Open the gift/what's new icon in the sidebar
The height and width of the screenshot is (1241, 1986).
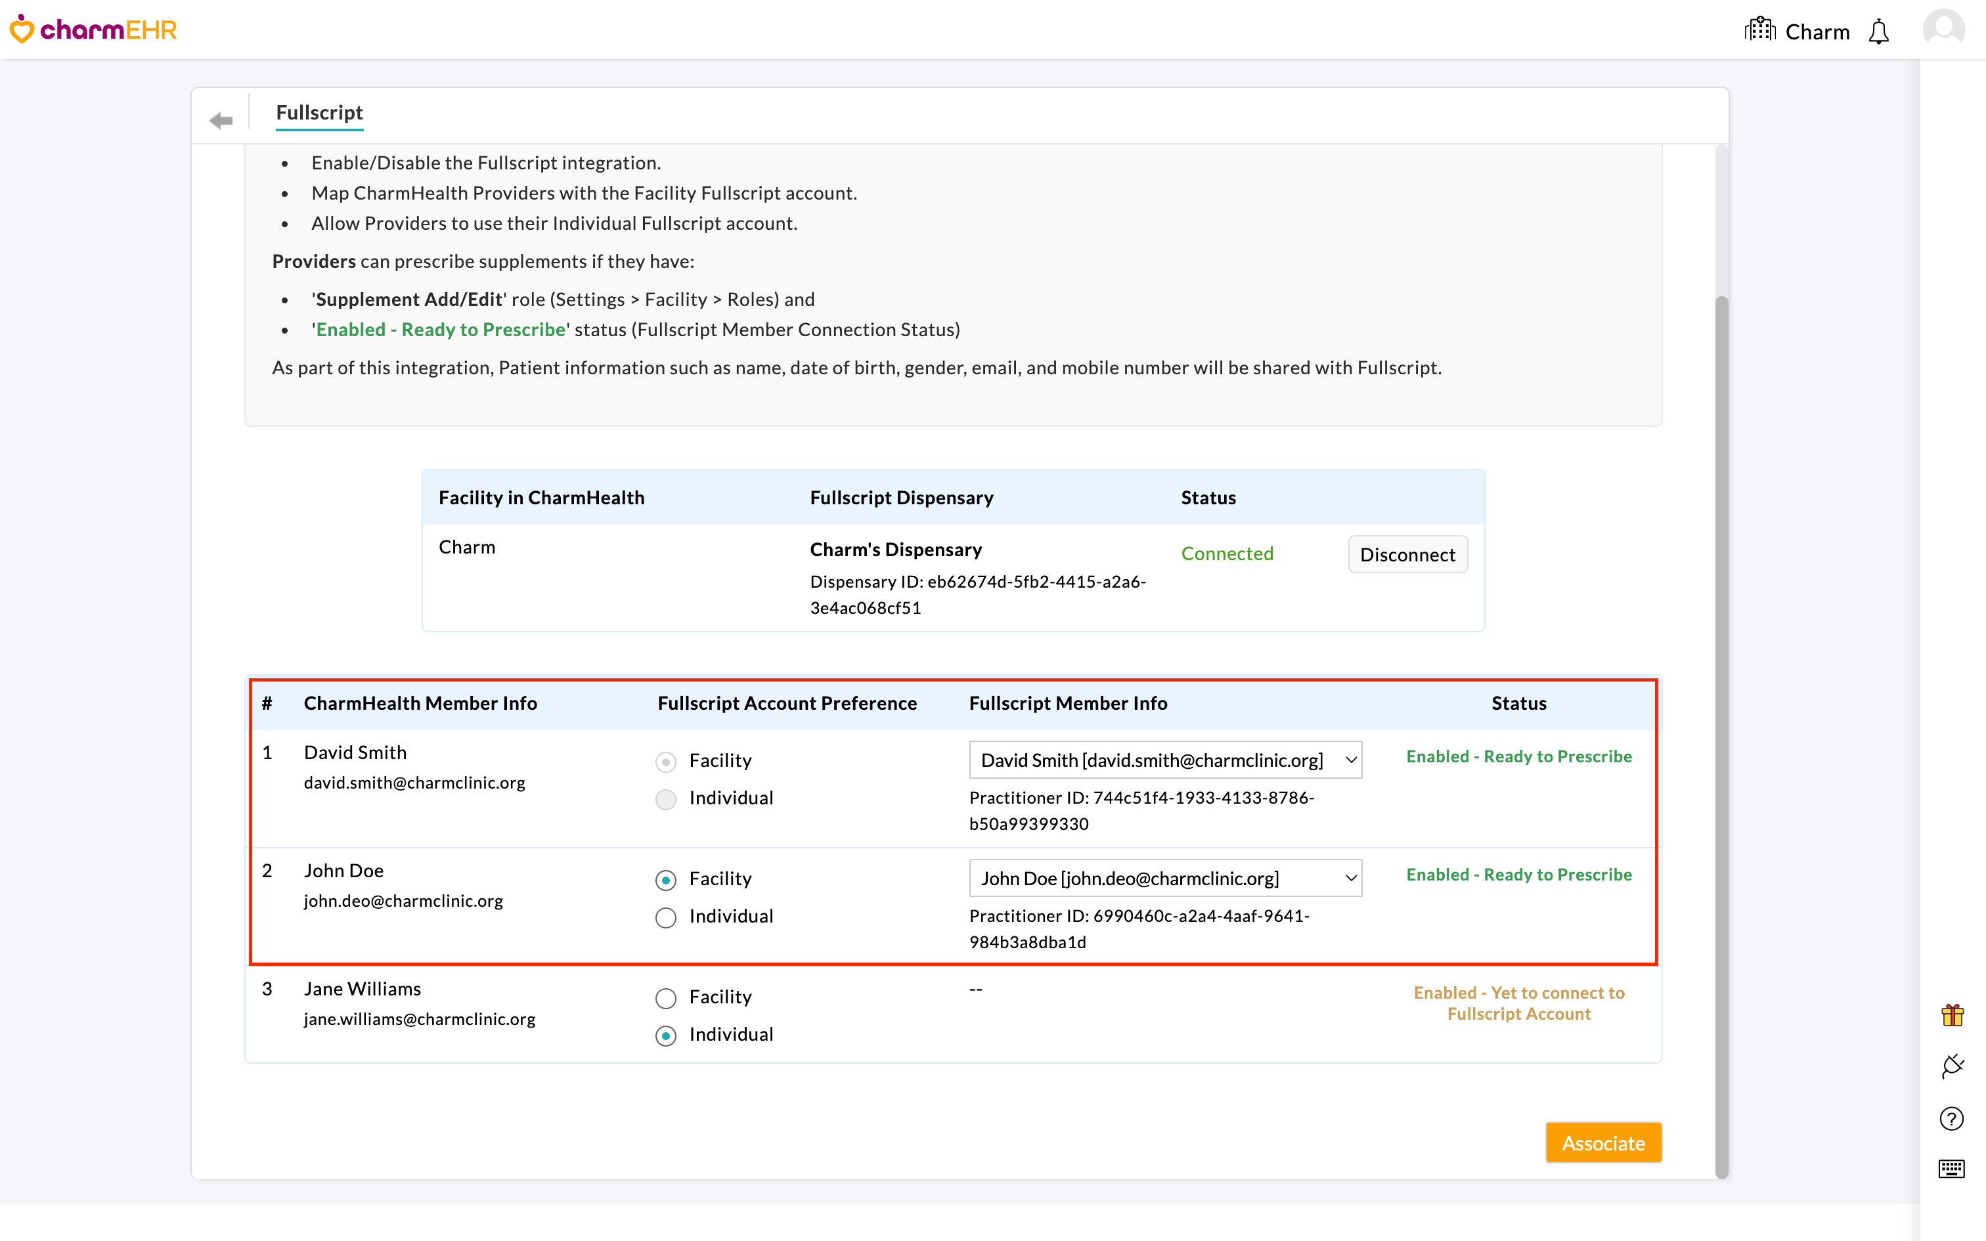tap(1952, 1015)
